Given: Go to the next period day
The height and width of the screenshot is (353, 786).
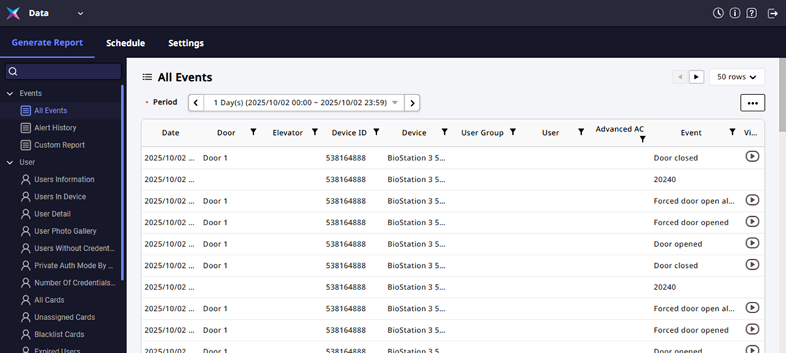Looking at the screenshot, I should (x=412, y=103).
